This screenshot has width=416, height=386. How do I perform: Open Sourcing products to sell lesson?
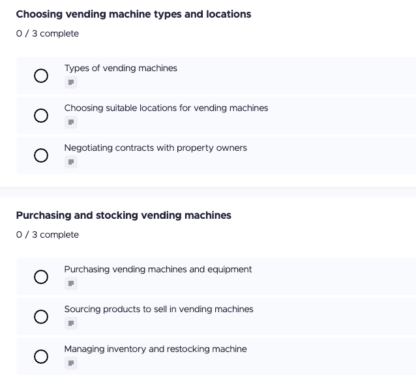pyautogui.click(x=158, y=309)
